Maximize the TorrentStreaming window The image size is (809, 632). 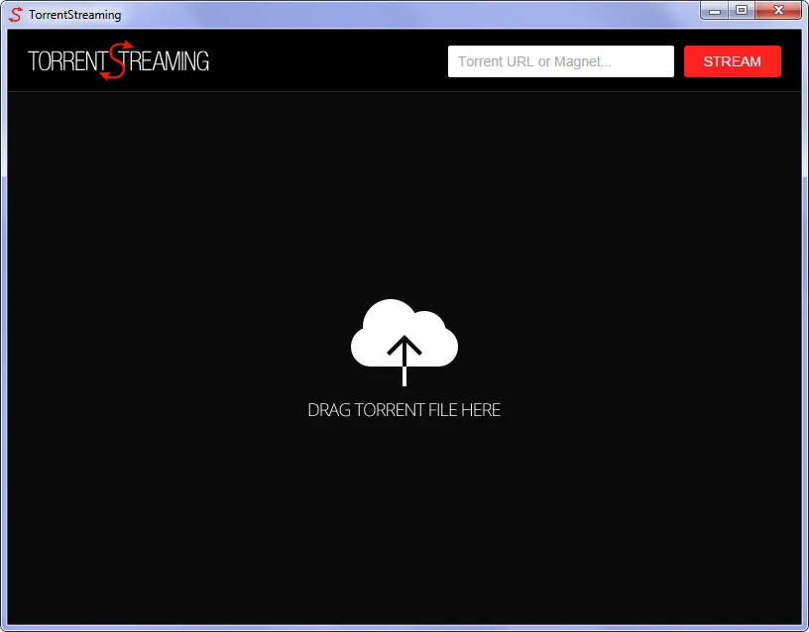[x=740, y=10]
